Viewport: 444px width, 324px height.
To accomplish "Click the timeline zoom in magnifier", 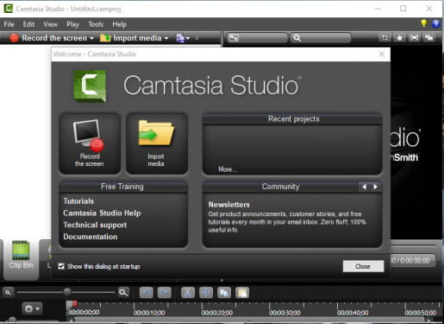I will click(123, 293).
